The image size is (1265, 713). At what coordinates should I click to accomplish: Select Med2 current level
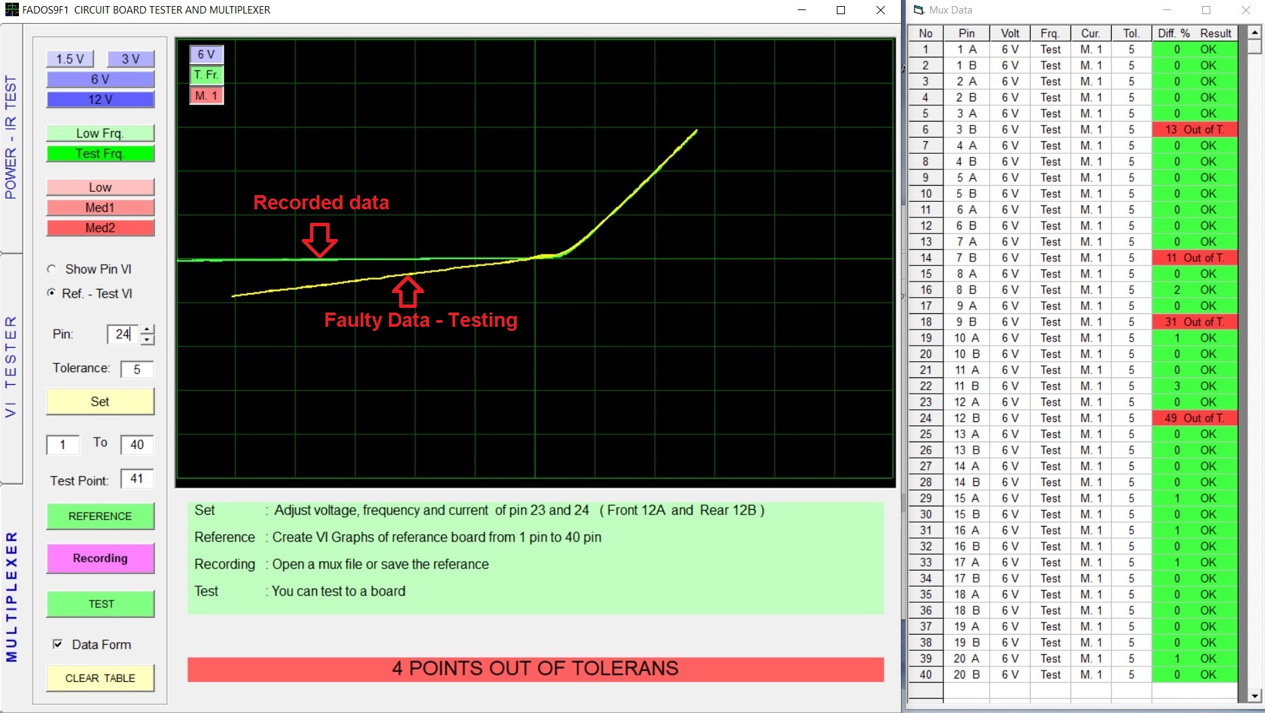(100, 228)
